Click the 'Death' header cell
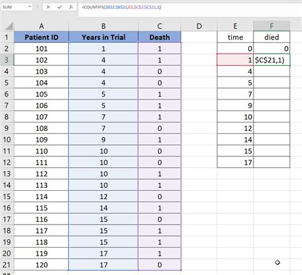This screenshot has height=275, width=302. 159,37
